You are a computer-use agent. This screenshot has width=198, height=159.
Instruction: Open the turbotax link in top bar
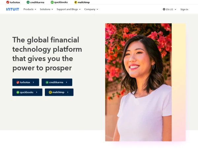point(13,2)
